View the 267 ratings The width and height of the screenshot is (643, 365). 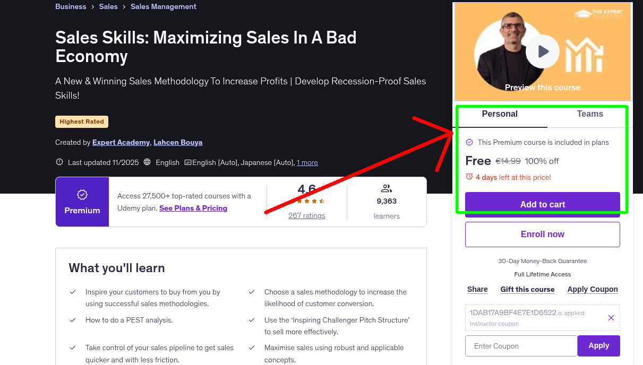click(x=306, y=215)
